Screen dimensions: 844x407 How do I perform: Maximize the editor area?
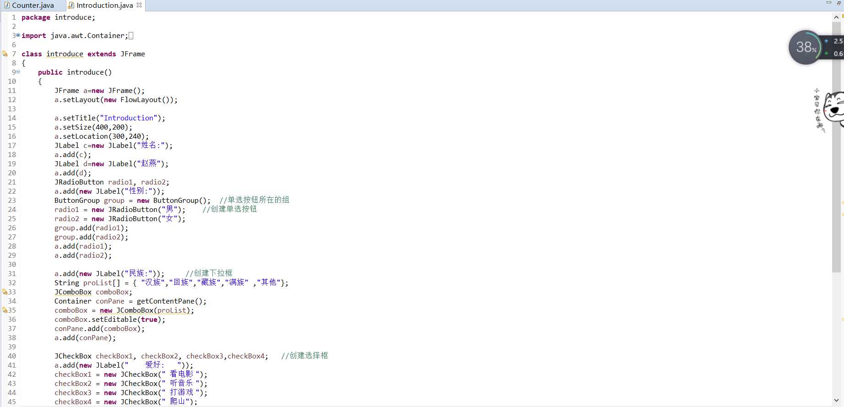(839, 3)
